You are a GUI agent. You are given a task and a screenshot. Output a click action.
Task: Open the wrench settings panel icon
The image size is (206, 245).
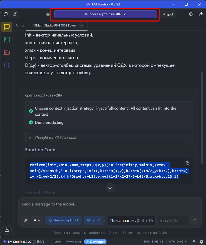pyautogui.click(x=201, y=14)
